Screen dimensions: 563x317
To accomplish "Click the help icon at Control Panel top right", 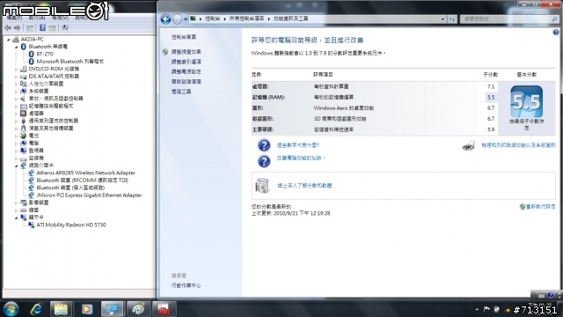I will pyautogui.click(x=555, y=33).
